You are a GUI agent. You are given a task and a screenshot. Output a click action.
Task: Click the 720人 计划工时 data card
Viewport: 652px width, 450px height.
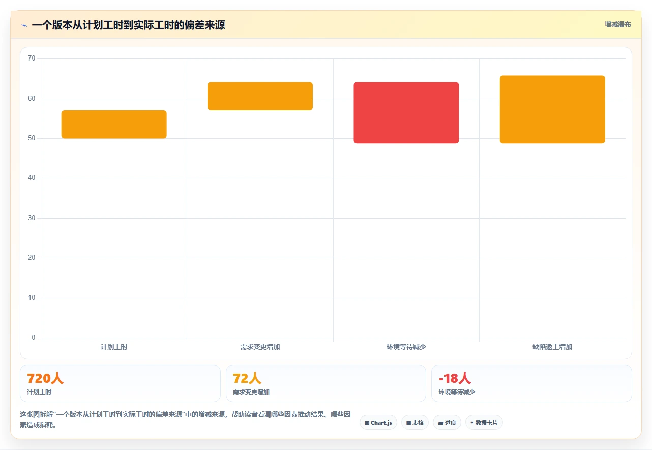120,383
